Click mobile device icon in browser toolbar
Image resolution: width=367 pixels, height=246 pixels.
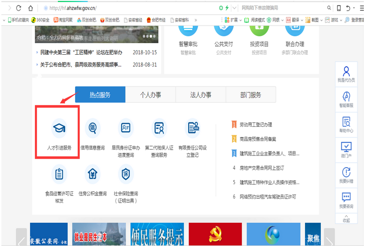pos(339,8)
